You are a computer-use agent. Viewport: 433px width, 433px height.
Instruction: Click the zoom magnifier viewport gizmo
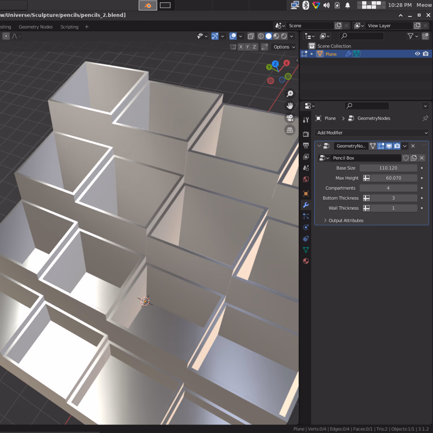(290, 94)
